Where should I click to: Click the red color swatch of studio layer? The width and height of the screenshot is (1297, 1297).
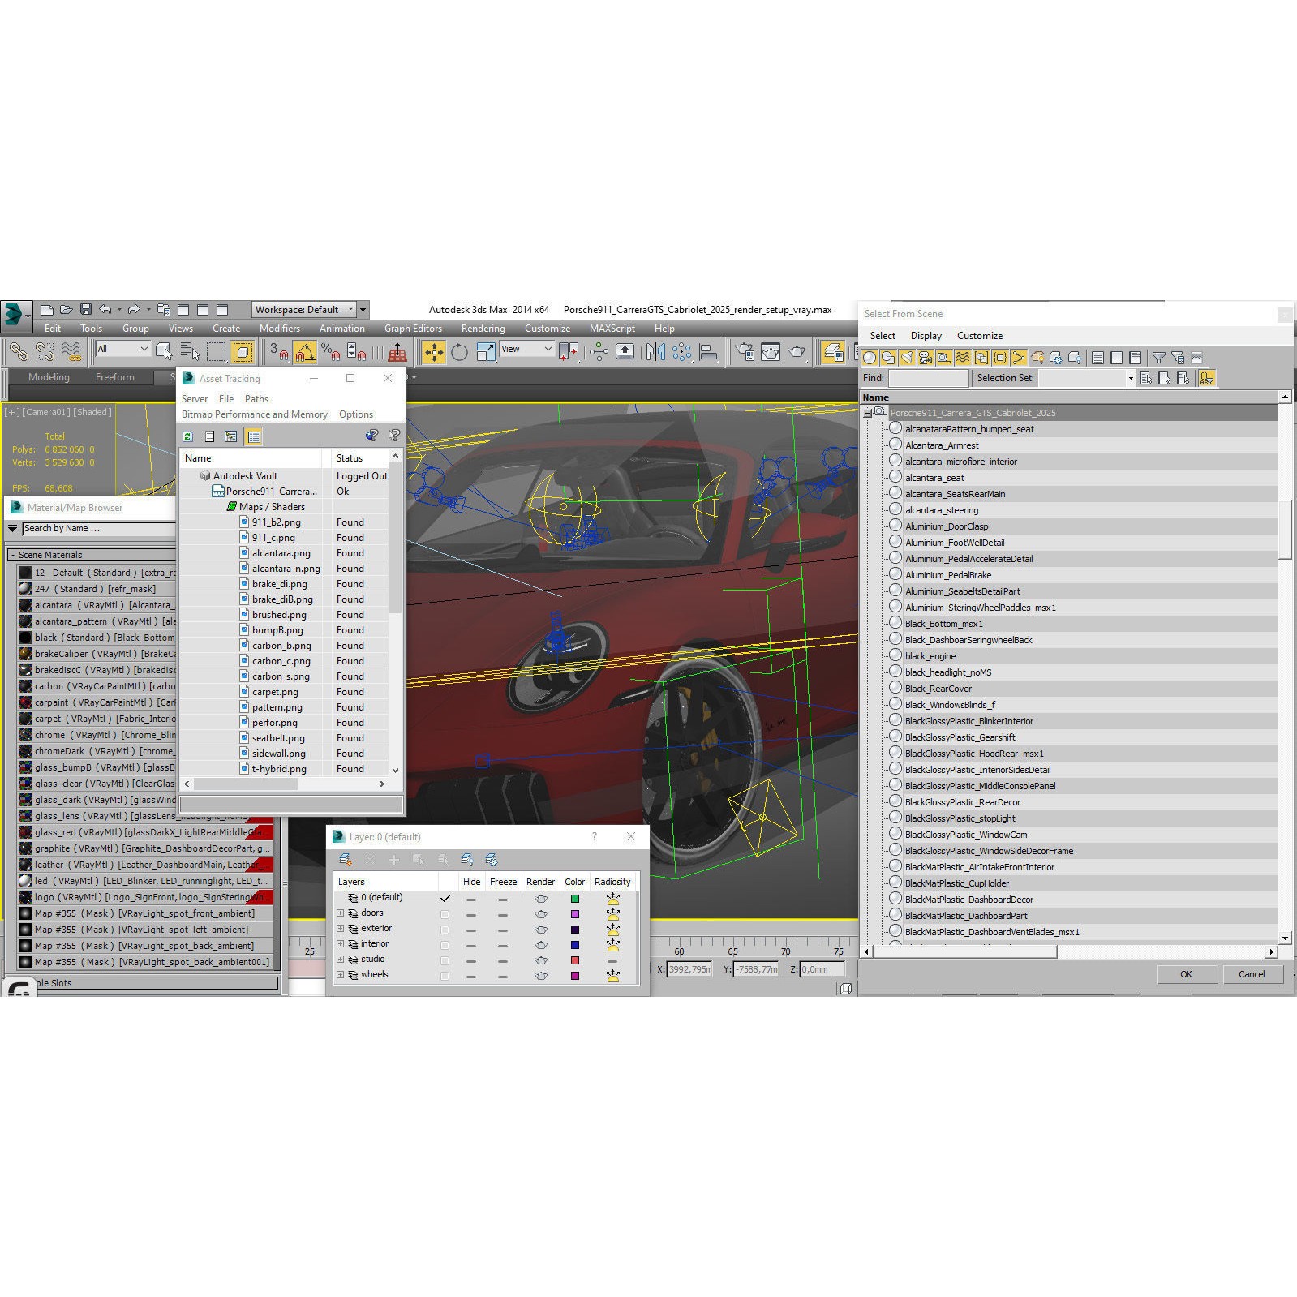575,960
